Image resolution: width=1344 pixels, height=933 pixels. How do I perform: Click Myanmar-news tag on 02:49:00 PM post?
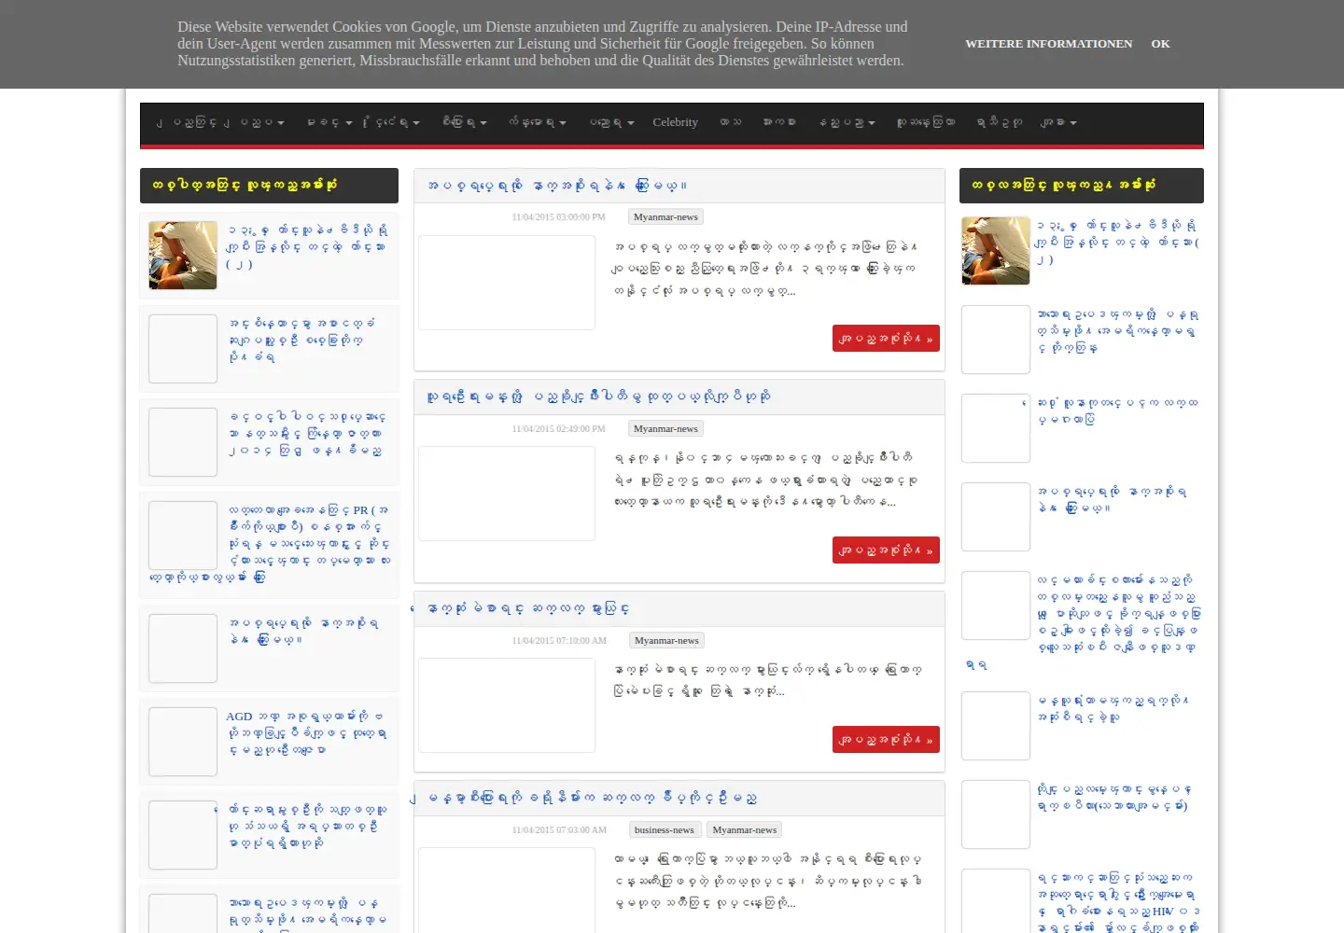point(665,429)
